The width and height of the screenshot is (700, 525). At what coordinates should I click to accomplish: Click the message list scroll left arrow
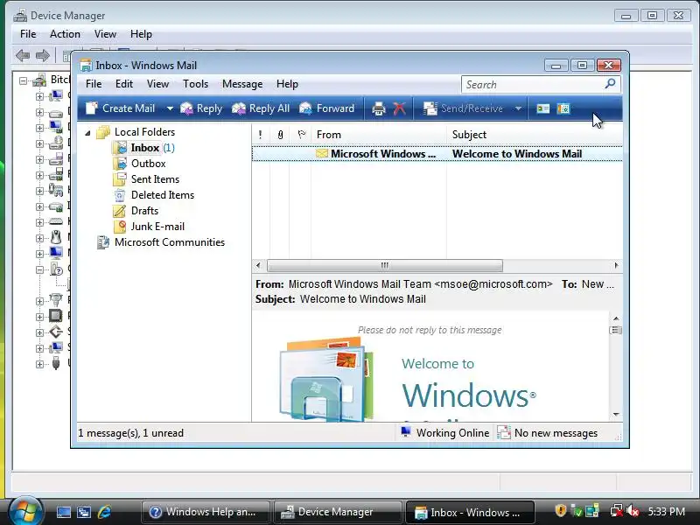[x=258, y=265]
